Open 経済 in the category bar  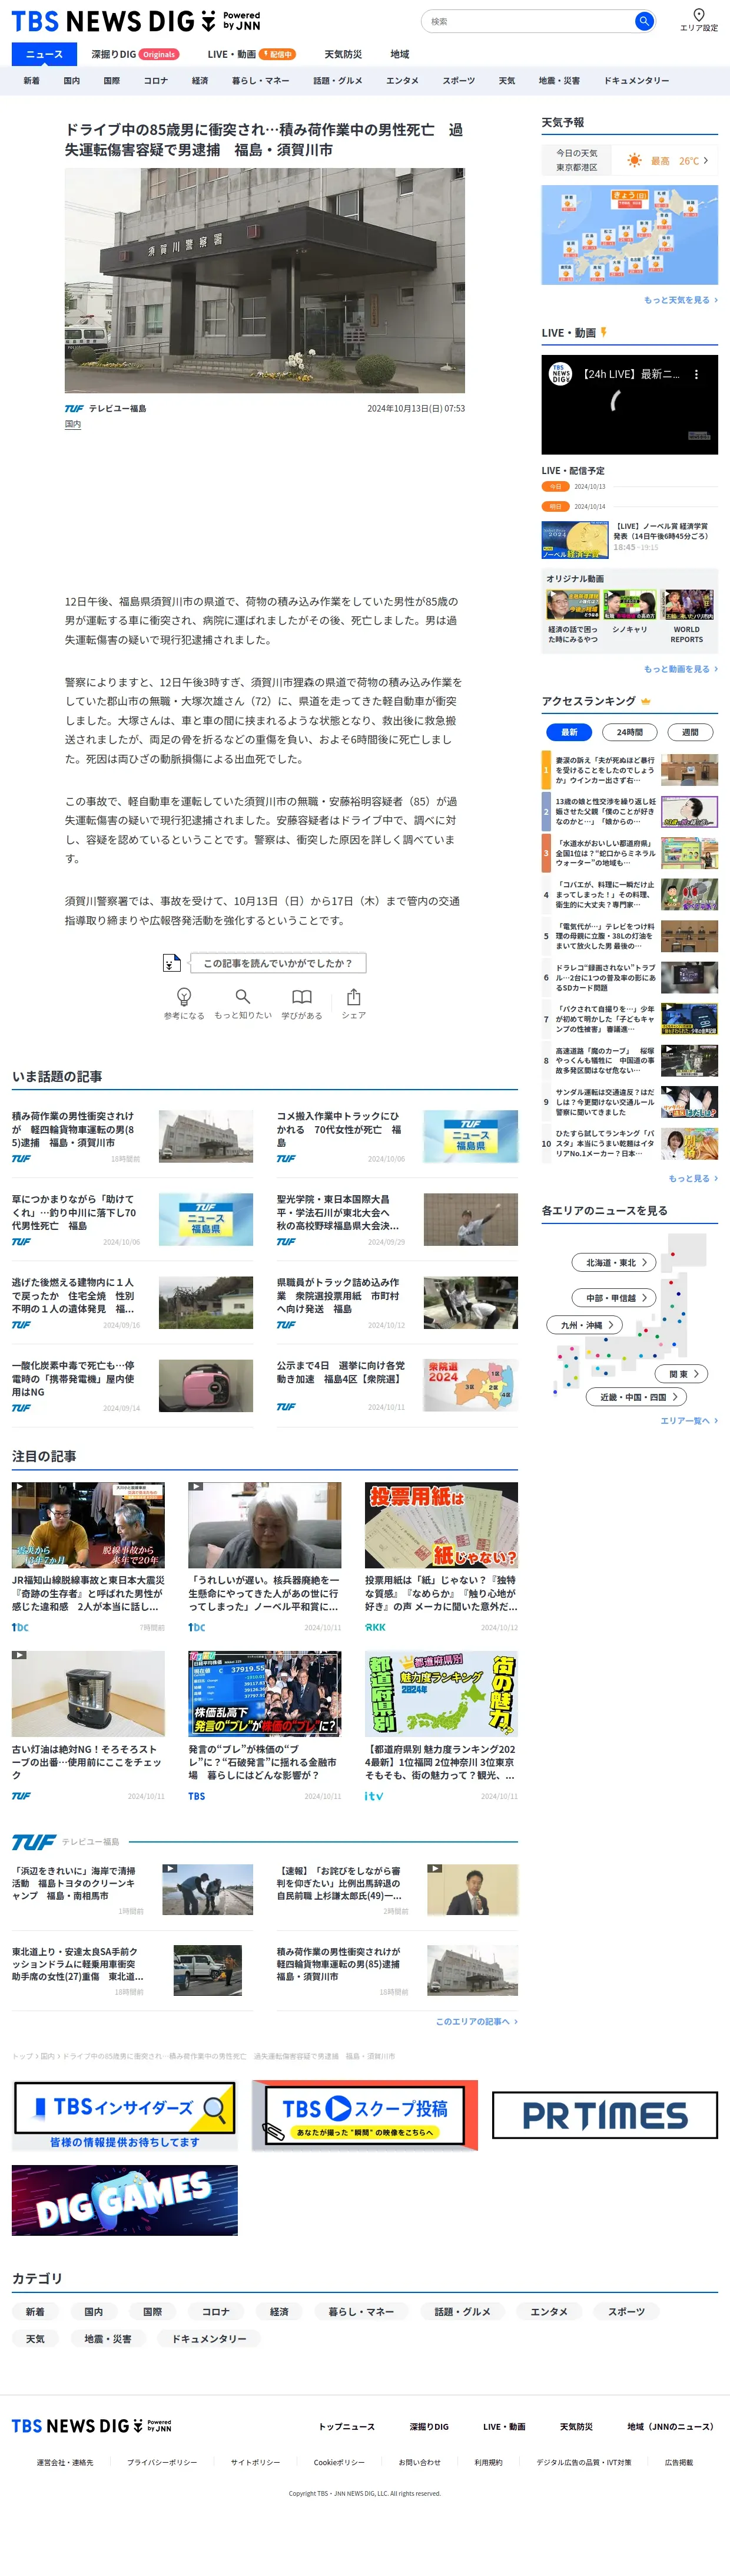[x=200, y=81]
